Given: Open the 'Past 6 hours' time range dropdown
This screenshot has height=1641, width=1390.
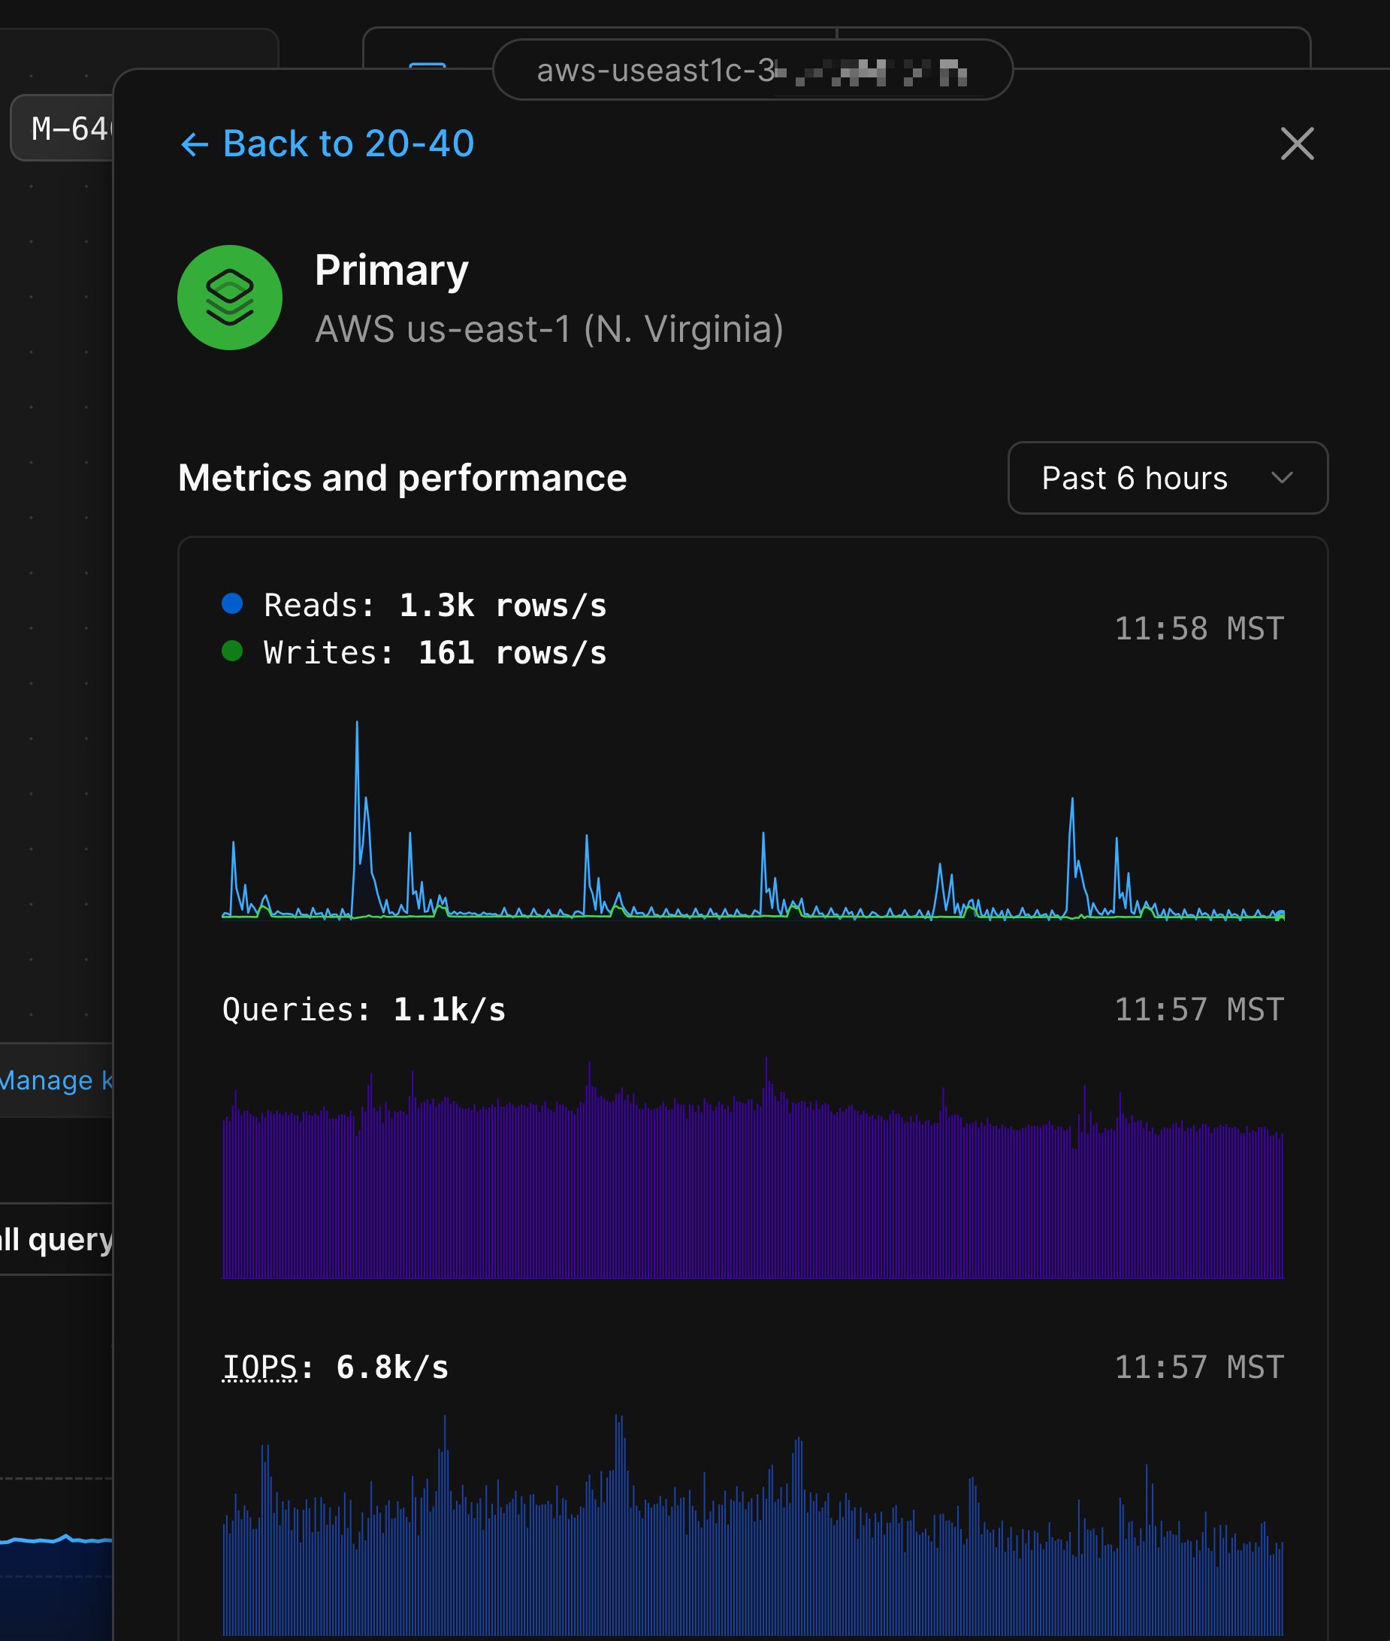Looking at the screenshot, I should 1168,478.
